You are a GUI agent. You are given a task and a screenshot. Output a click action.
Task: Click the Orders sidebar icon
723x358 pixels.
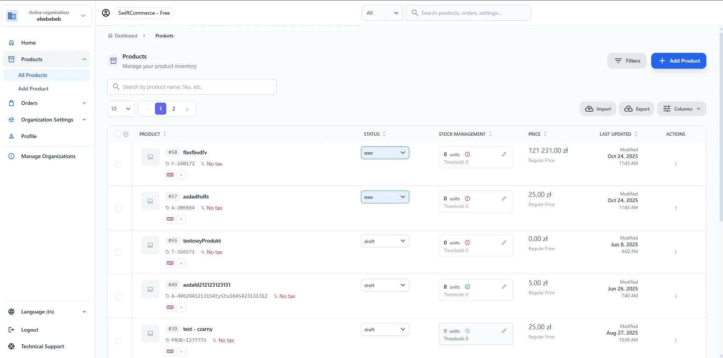(12, 103)
